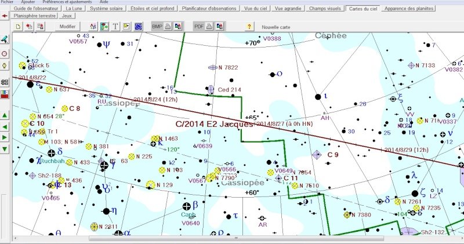Go to Vue du ciel tab
Image resolution: width=464 pixels, height=244 pixels.
255,9
